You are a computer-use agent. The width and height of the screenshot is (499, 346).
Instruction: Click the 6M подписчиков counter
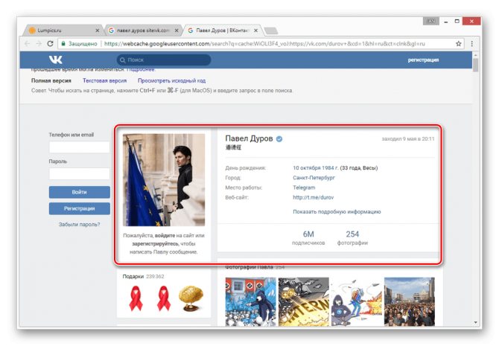[308, 238]
